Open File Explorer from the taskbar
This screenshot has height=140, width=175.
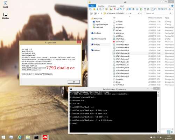click(28, 137)
